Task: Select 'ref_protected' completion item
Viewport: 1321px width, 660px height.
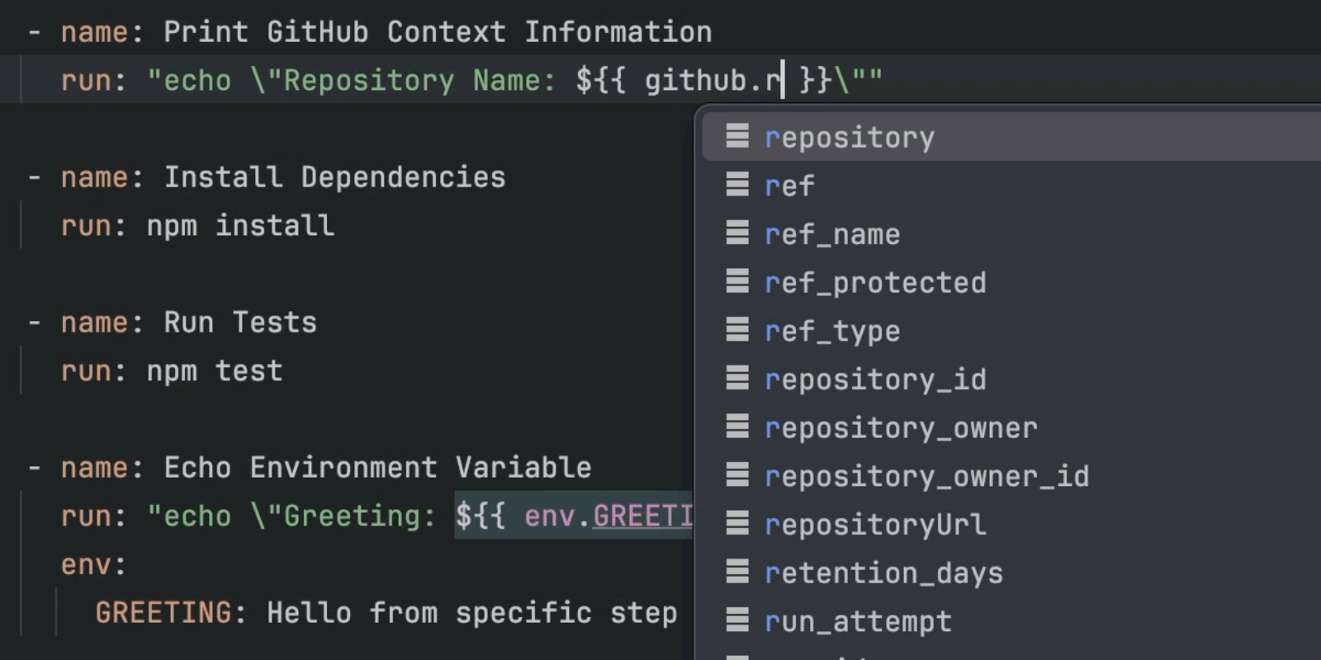Action: pyautogui.click(x=1011, y=283)
